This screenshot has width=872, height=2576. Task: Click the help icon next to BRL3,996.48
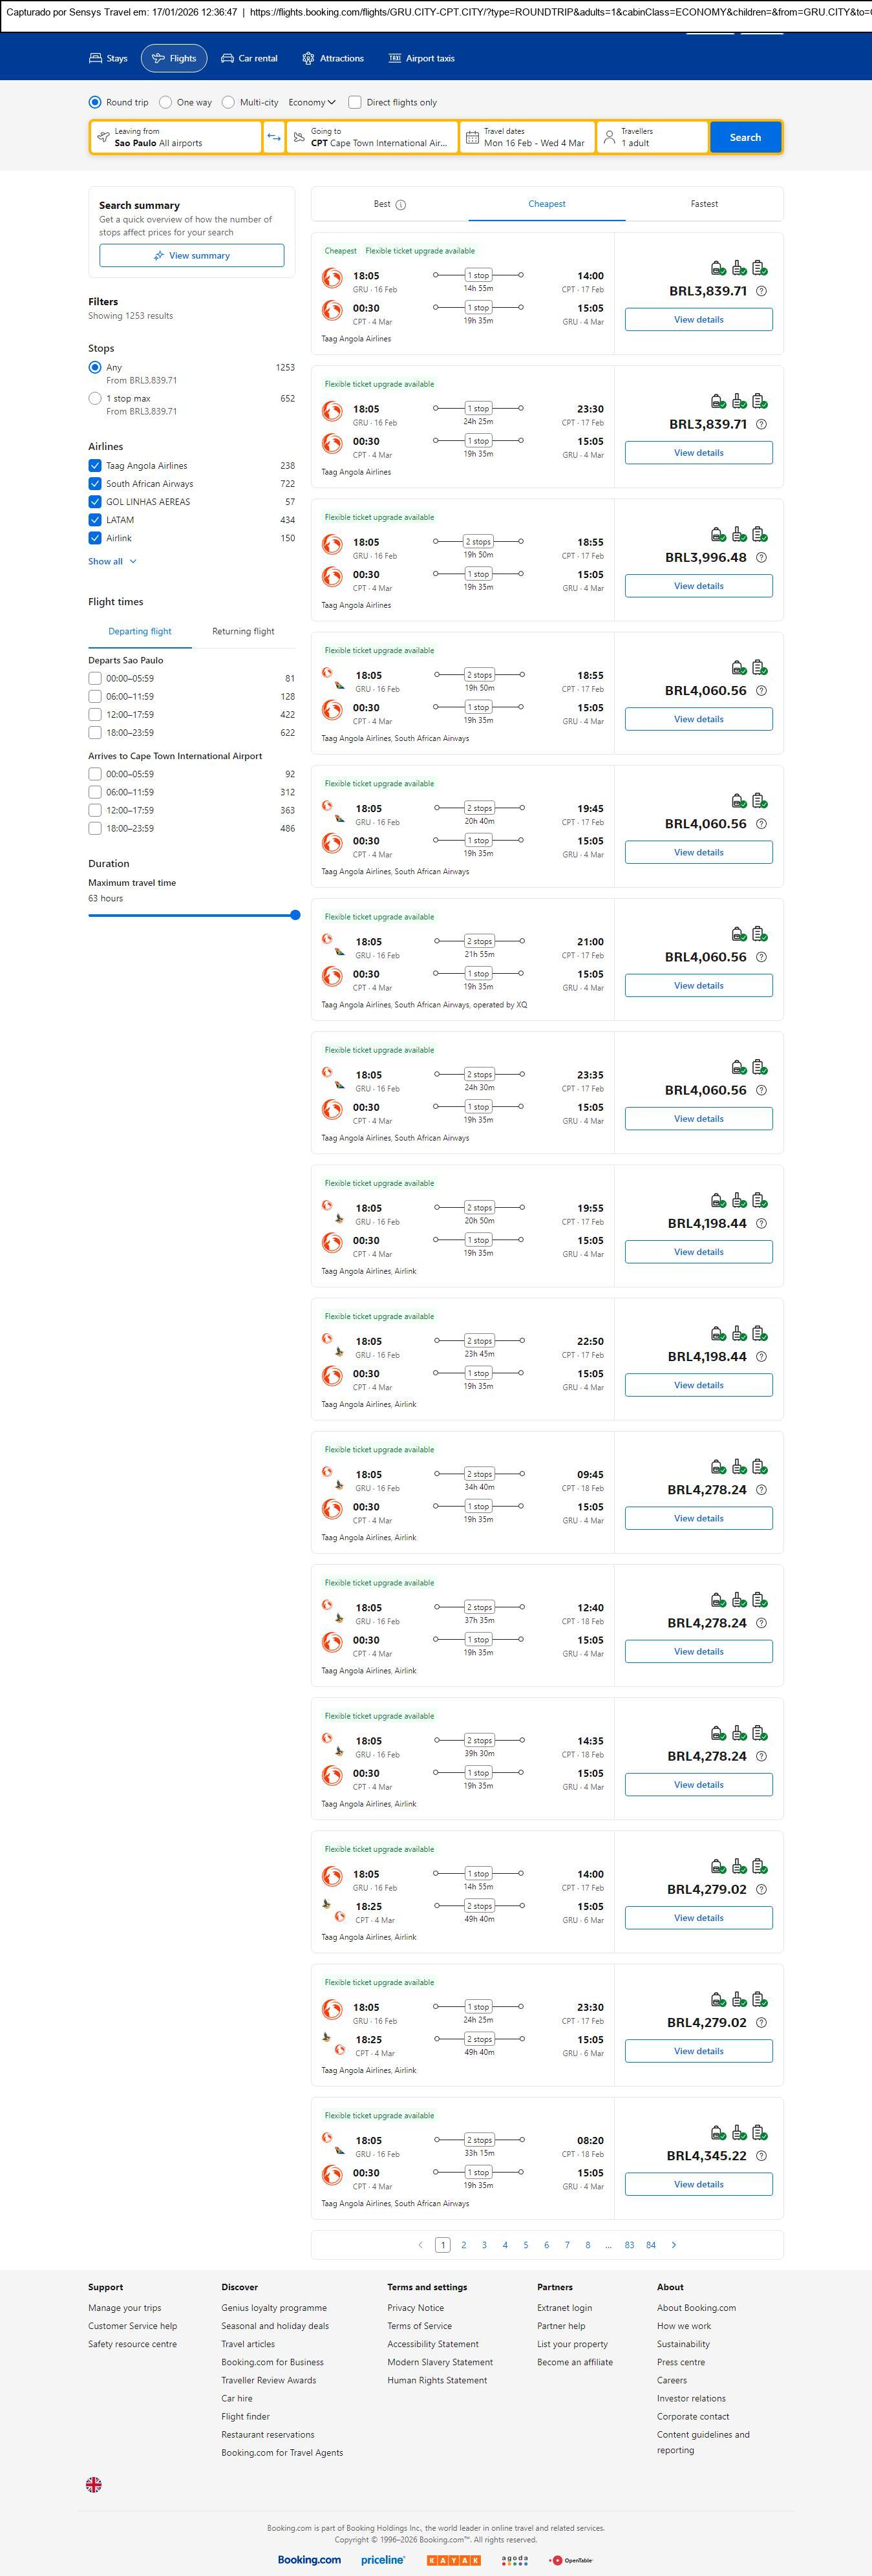point(761,558)
